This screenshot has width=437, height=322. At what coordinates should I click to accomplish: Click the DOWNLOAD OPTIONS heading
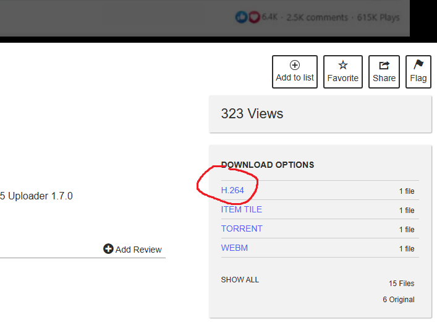[268, 165]
